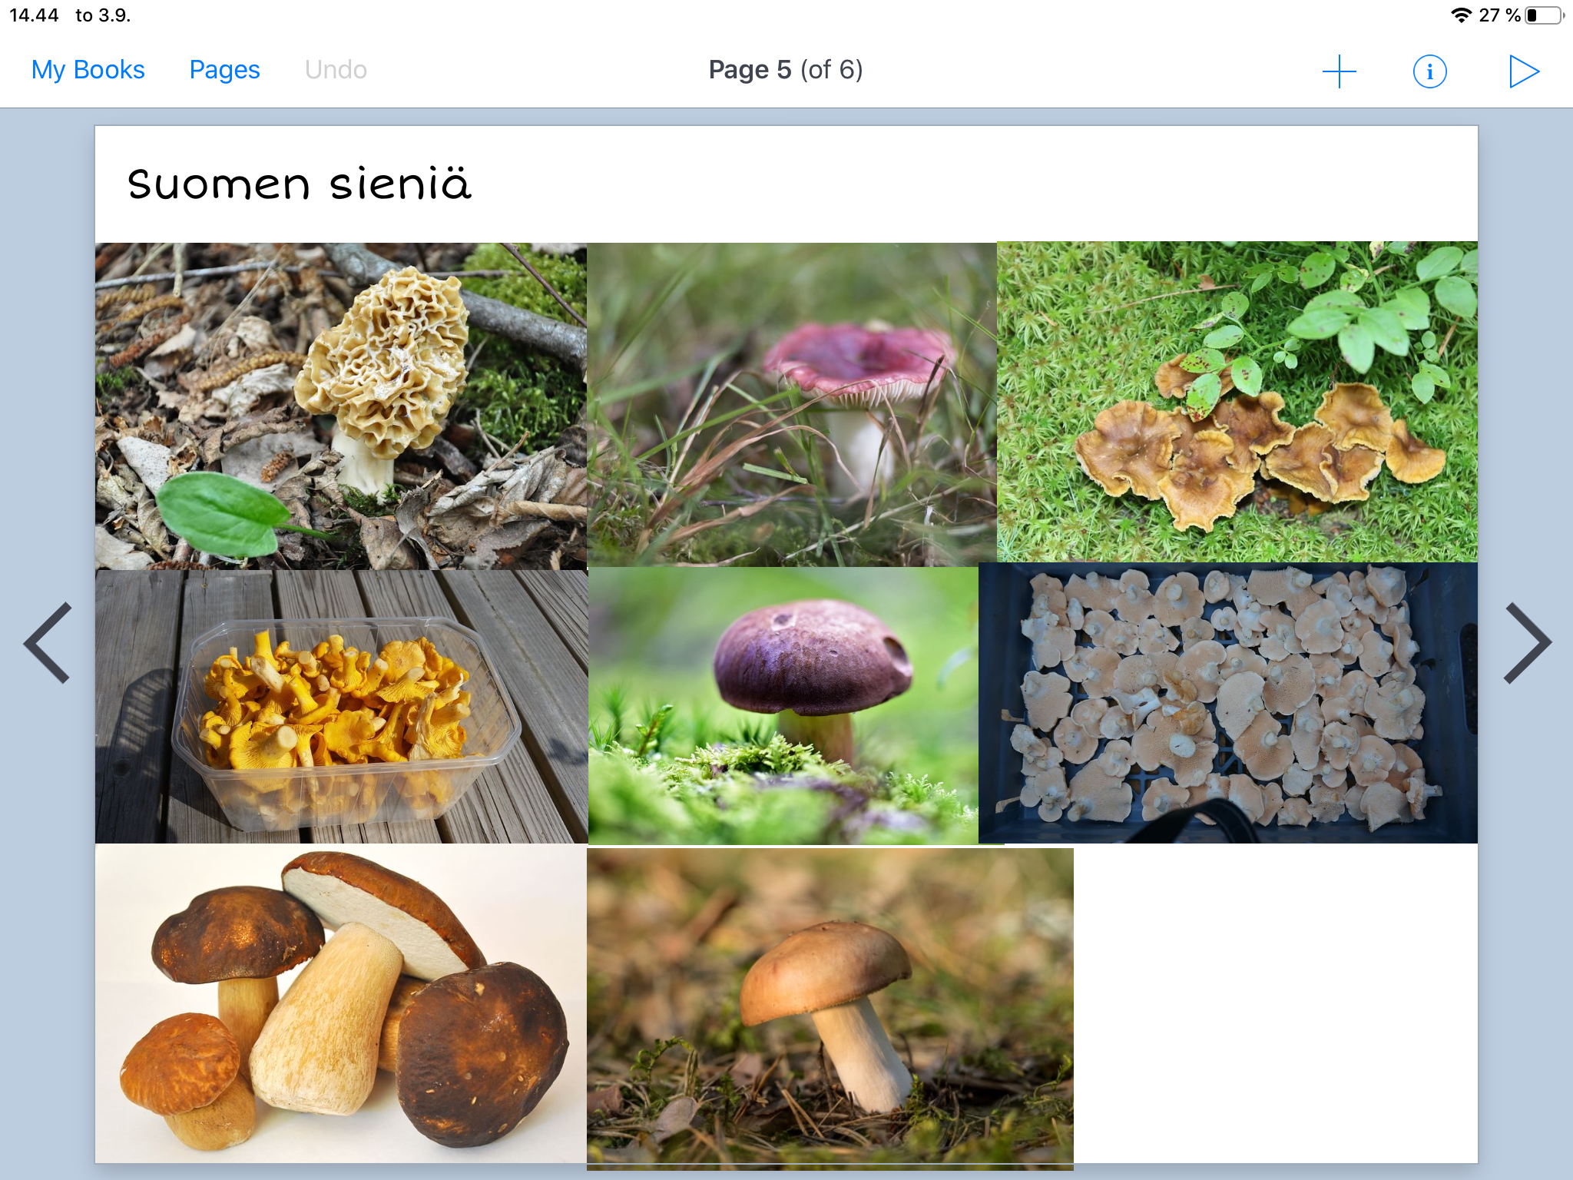Tap the Undo button

tap(336, 70)
